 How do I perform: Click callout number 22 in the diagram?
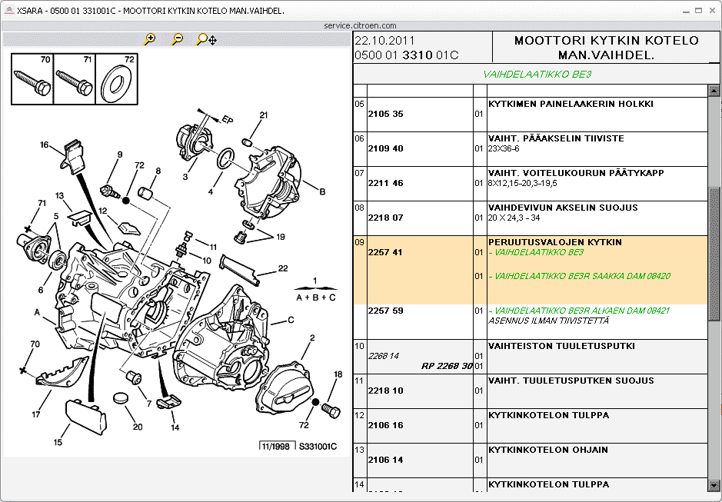(283, 268)
